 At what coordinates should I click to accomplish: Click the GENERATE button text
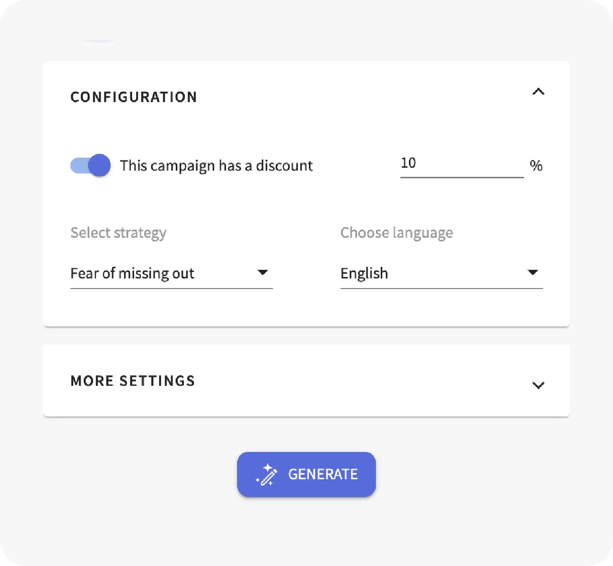point(323,474)
